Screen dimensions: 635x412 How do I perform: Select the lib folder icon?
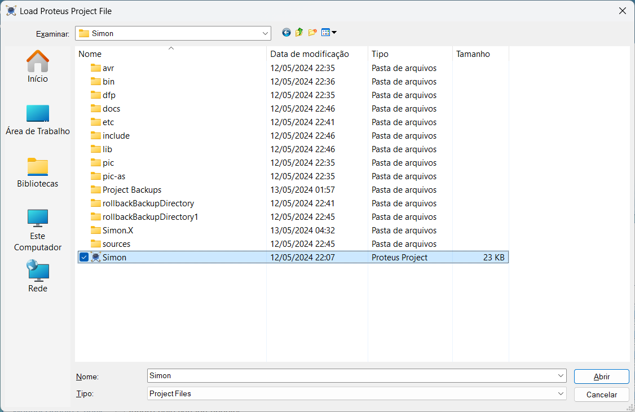point(95,149)
